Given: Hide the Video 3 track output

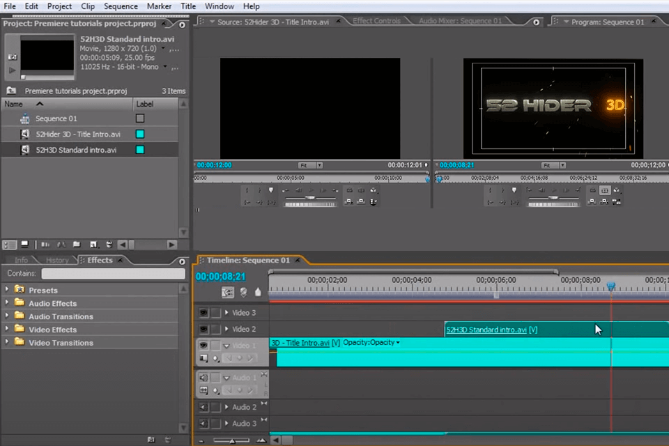Looking at the screenshot, I should [203, 313].
